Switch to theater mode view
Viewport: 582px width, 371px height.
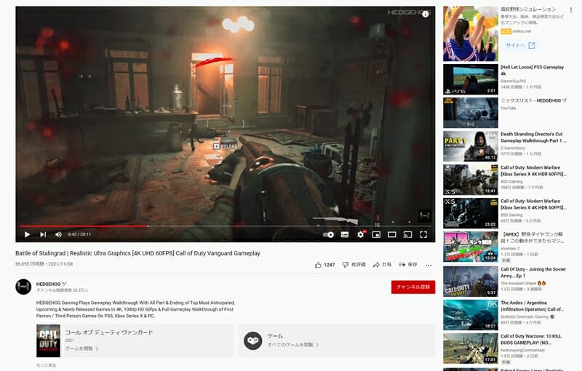coord(392,234)
